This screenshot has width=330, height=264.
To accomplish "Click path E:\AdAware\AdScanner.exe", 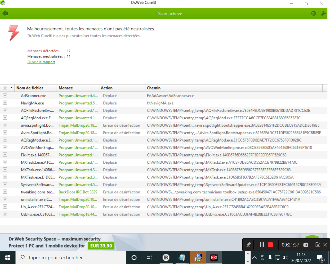I will coord(170,96).
